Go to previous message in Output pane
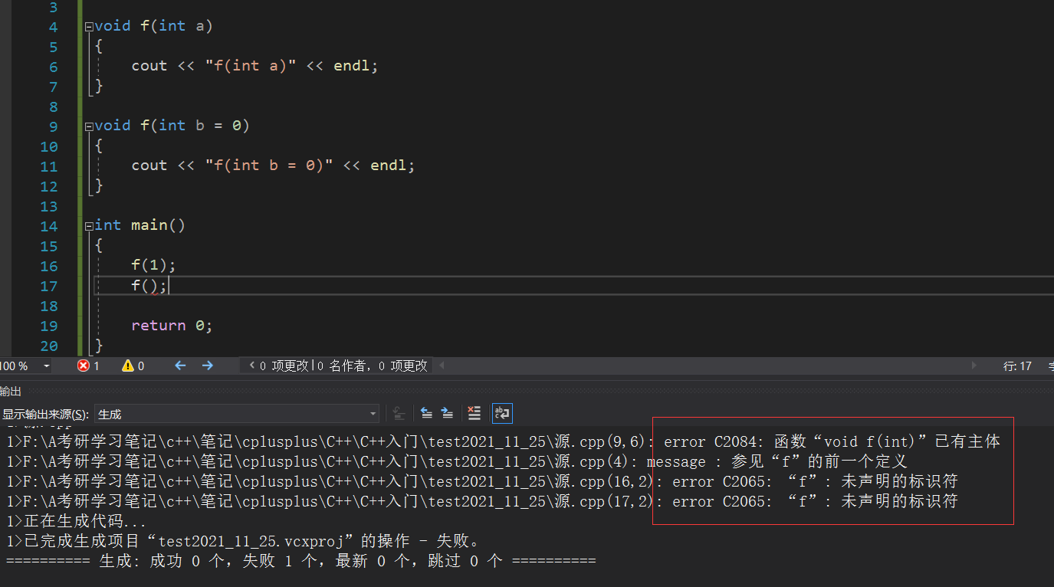The image size is (1054, 587). (x=427, y=414)
